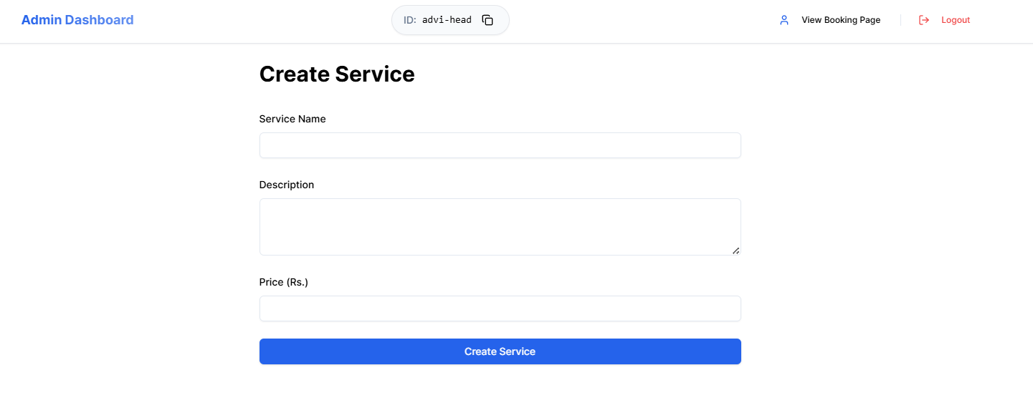Copy the shop ID using the clipboard icon
The width and height of the screenshot is (1033, 413).
(487, 20)
